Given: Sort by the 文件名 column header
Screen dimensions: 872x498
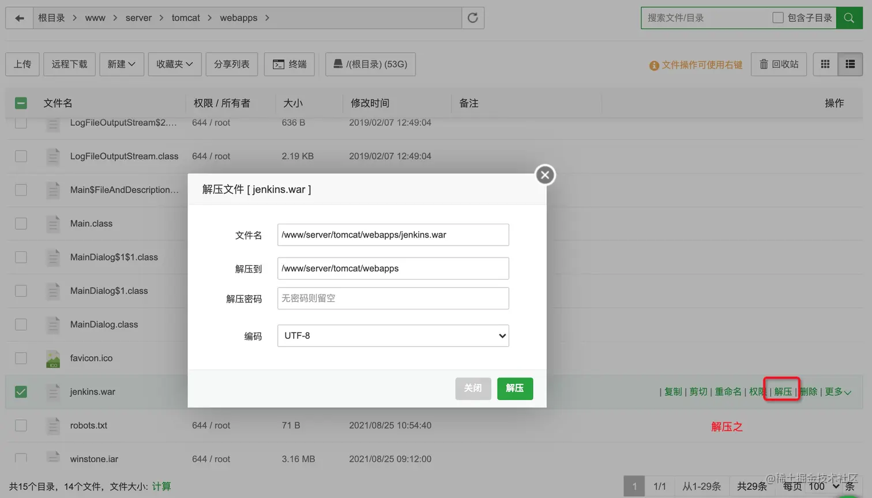Looking at the screenshot, I should 58,103.
